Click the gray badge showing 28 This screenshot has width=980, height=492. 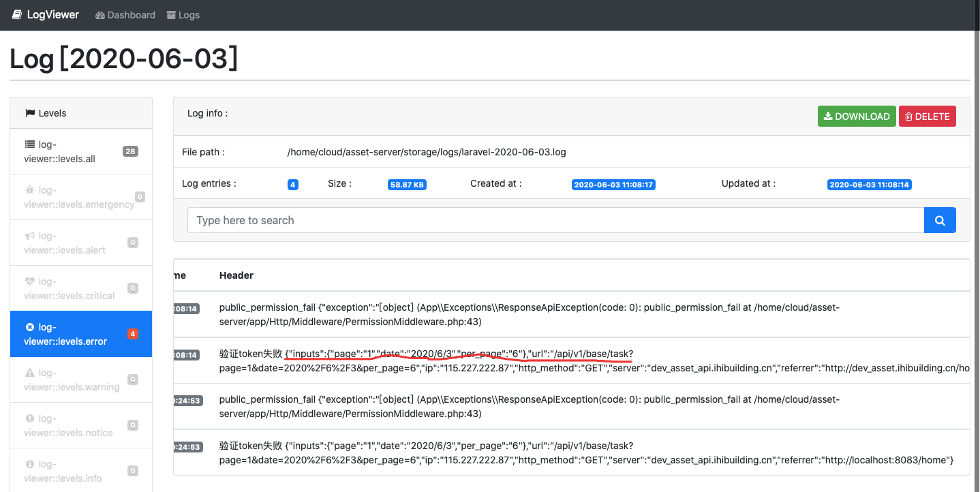click(x=130, y=151)
